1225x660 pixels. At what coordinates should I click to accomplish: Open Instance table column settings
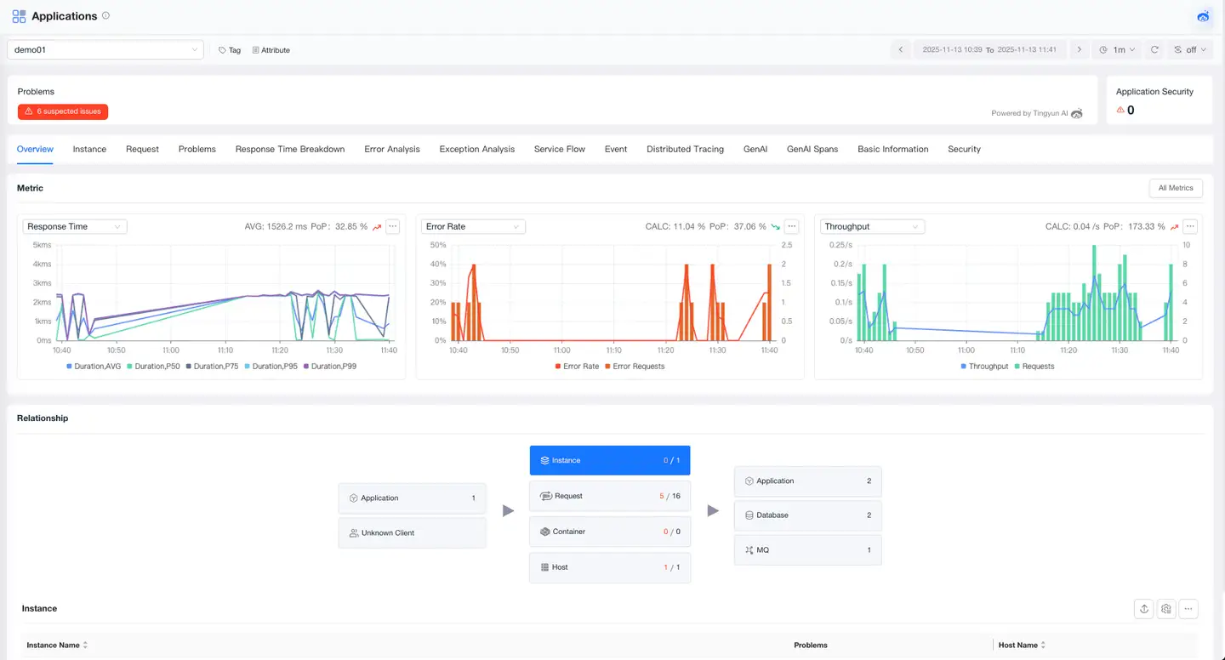pos(1165,609)
